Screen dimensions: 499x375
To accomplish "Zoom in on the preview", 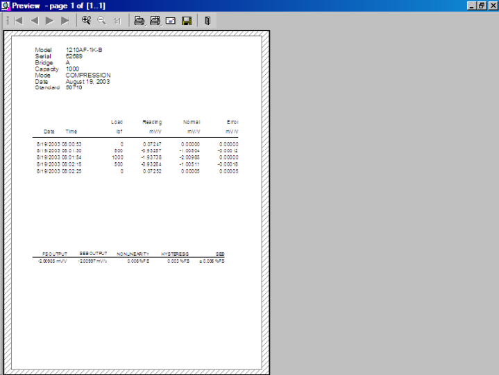I will [x=87, y=21].
